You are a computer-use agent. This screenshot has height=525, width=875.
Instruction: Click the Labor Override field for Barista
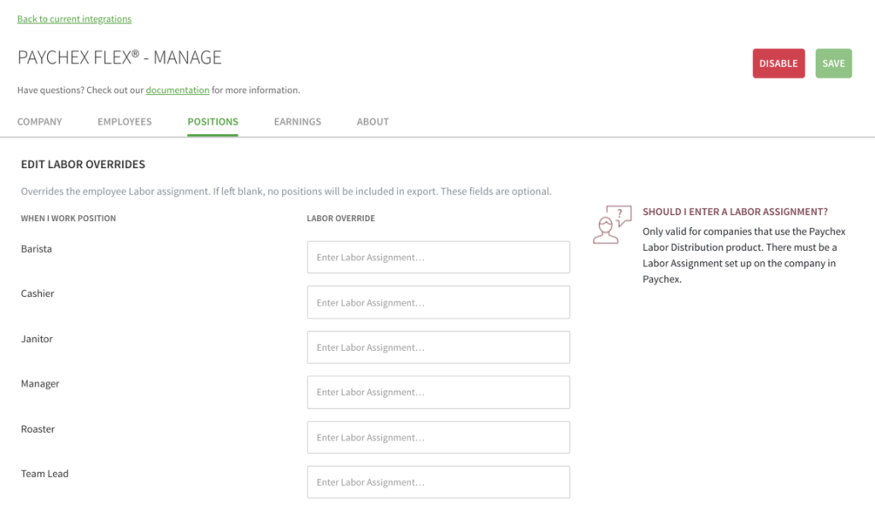[x=437, y=257]
